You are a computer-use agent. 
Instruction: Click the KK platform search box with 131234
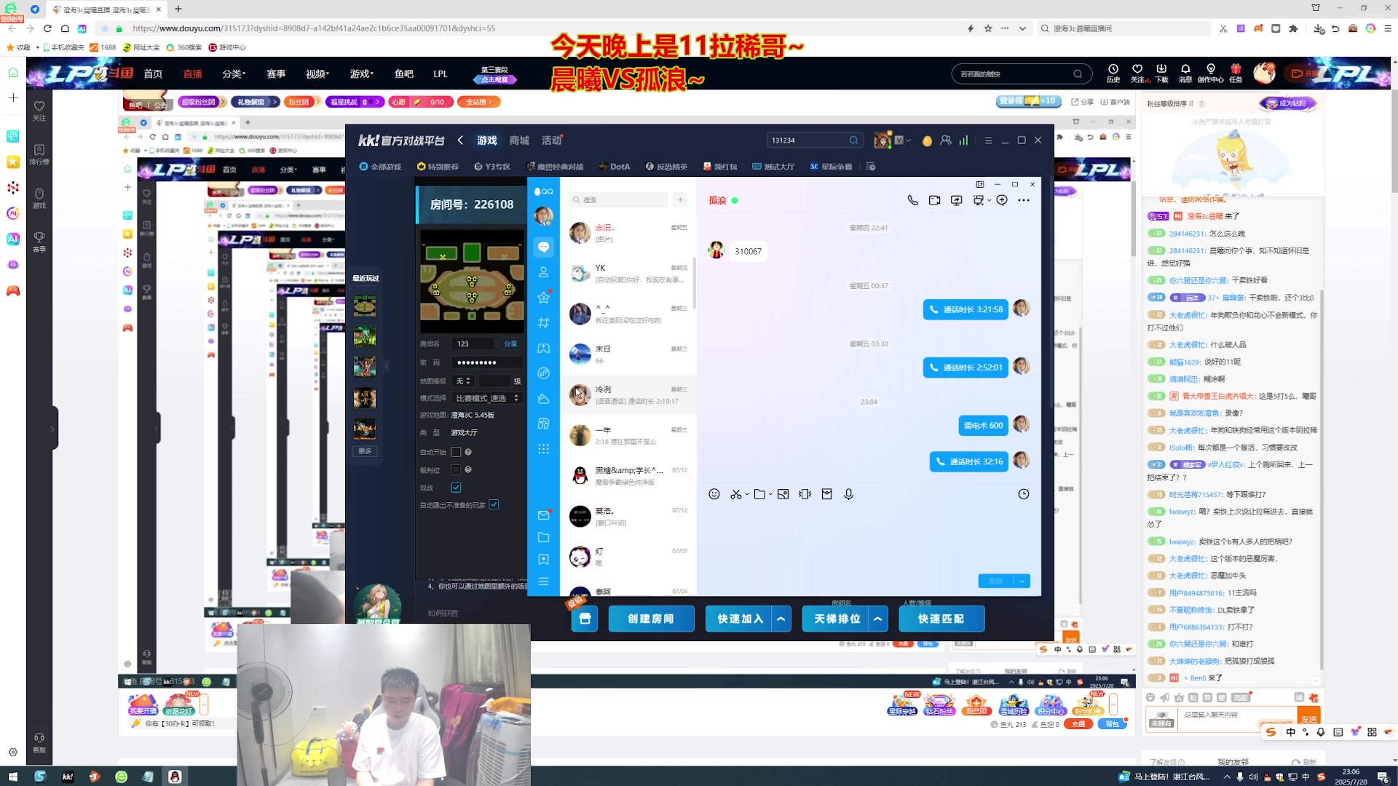[815, 140]
